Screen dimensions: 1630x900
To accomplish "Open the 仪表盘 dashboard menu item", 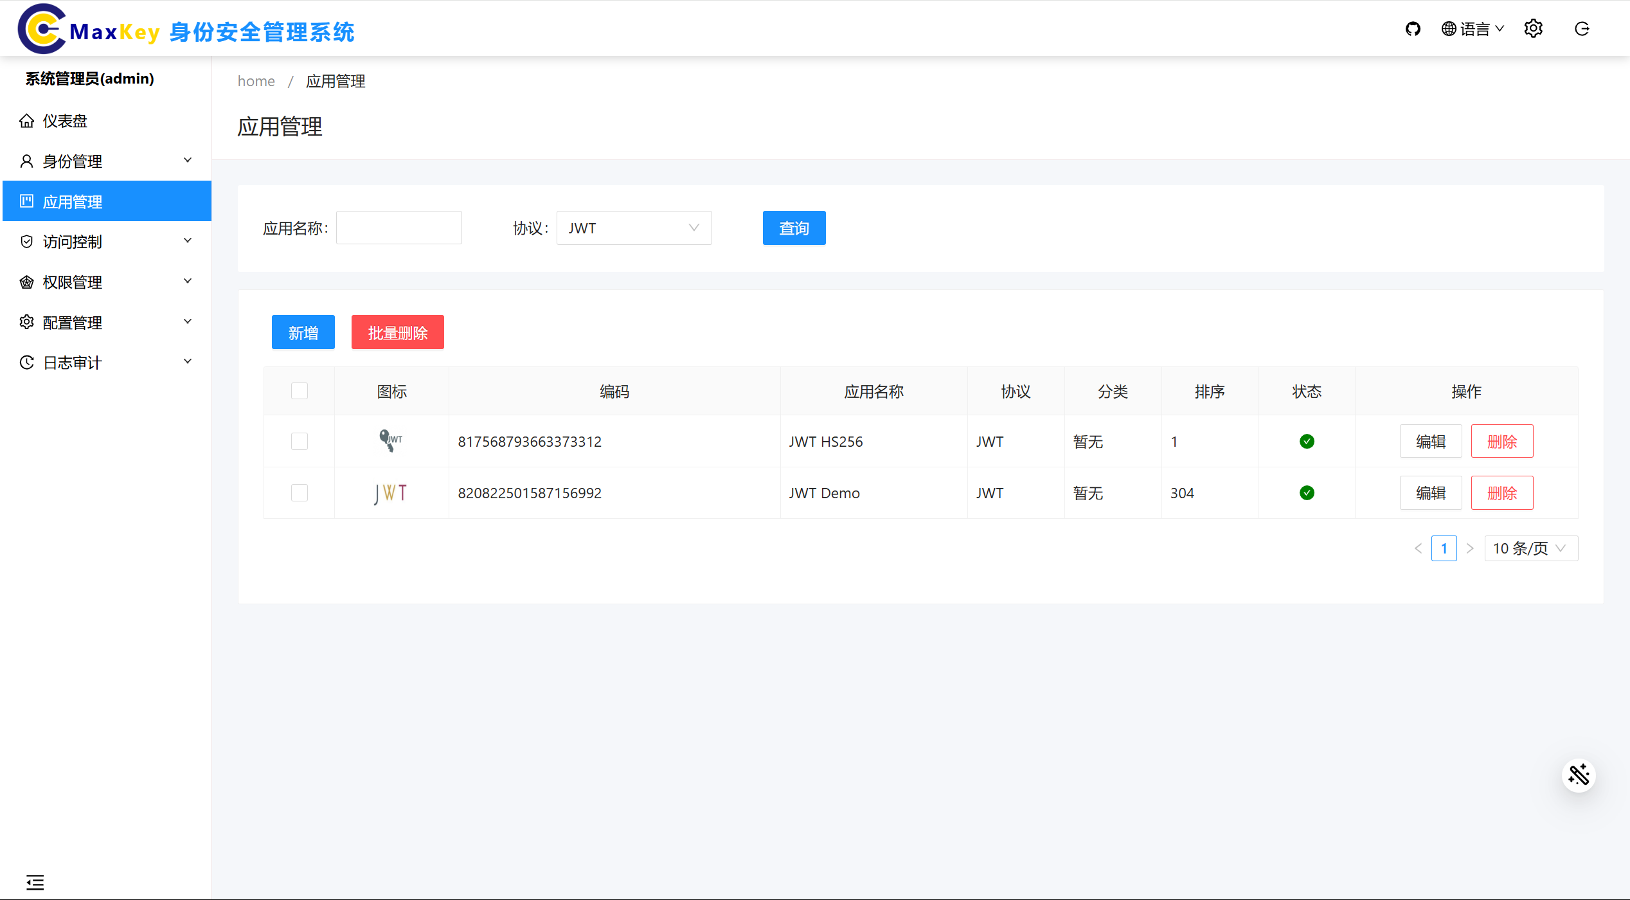I will [64, 121].
